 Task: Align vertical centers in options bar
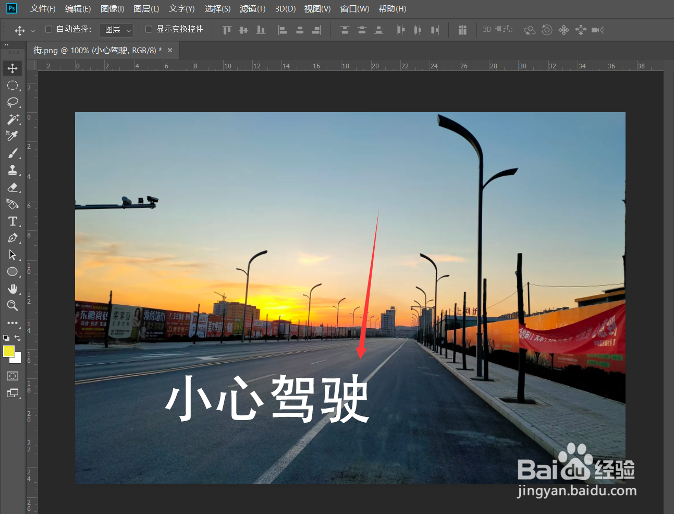243,30
